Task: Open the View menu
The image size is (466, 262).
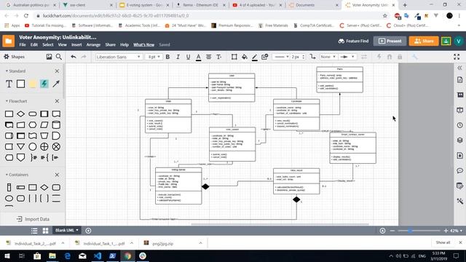Action: (62, 44)
